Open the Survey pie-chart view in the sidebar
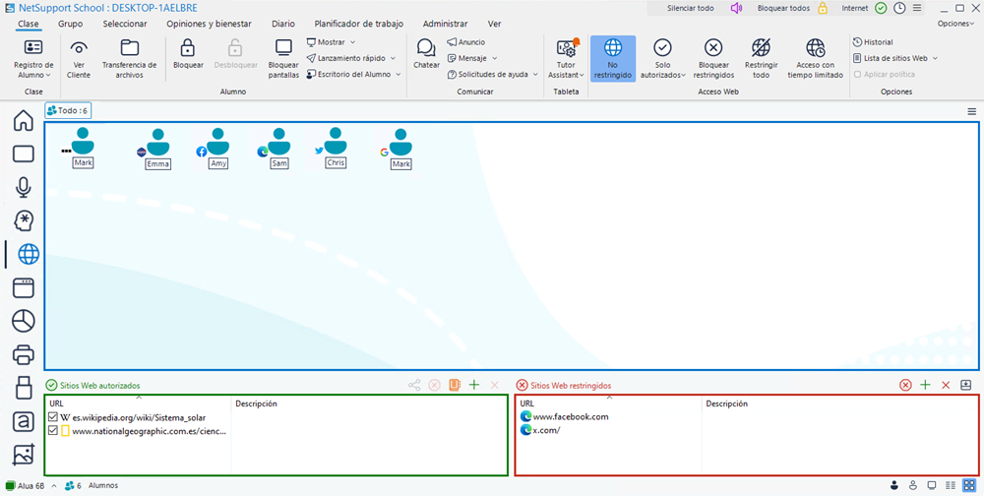 (24, 321)
